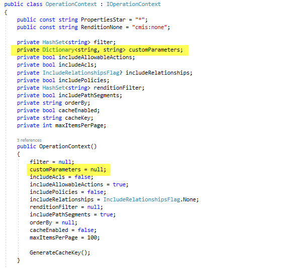Click the 'IncludeRelationshipsFlag?' type name

tap(82, 73)
